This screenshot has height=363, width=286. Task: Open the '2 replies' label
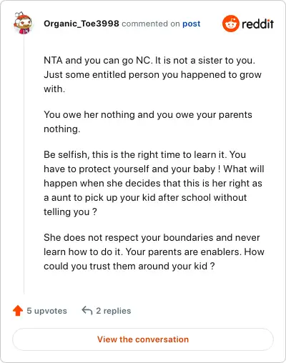pyautogui.click(x=114, y=311)
